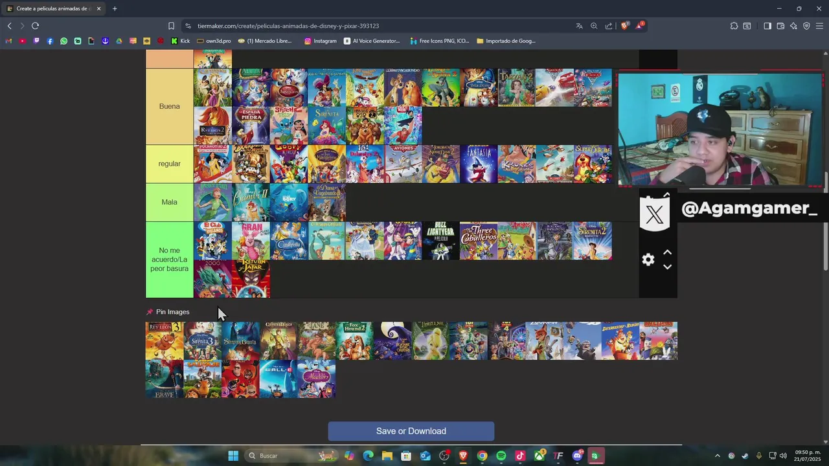Image resolution: width=829 pixels, height=466 pixels.
Task: Select the Aladdin poster in unranked pool
Action: [317, 379]
